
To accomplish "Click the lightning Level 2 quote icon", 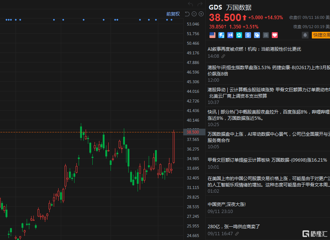I will [221, 35].
